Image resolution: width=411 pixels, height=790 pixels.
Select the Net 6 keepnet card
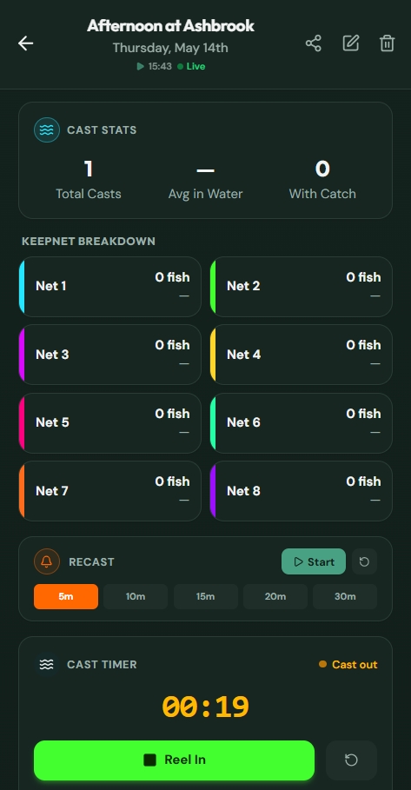pos(302,422)
